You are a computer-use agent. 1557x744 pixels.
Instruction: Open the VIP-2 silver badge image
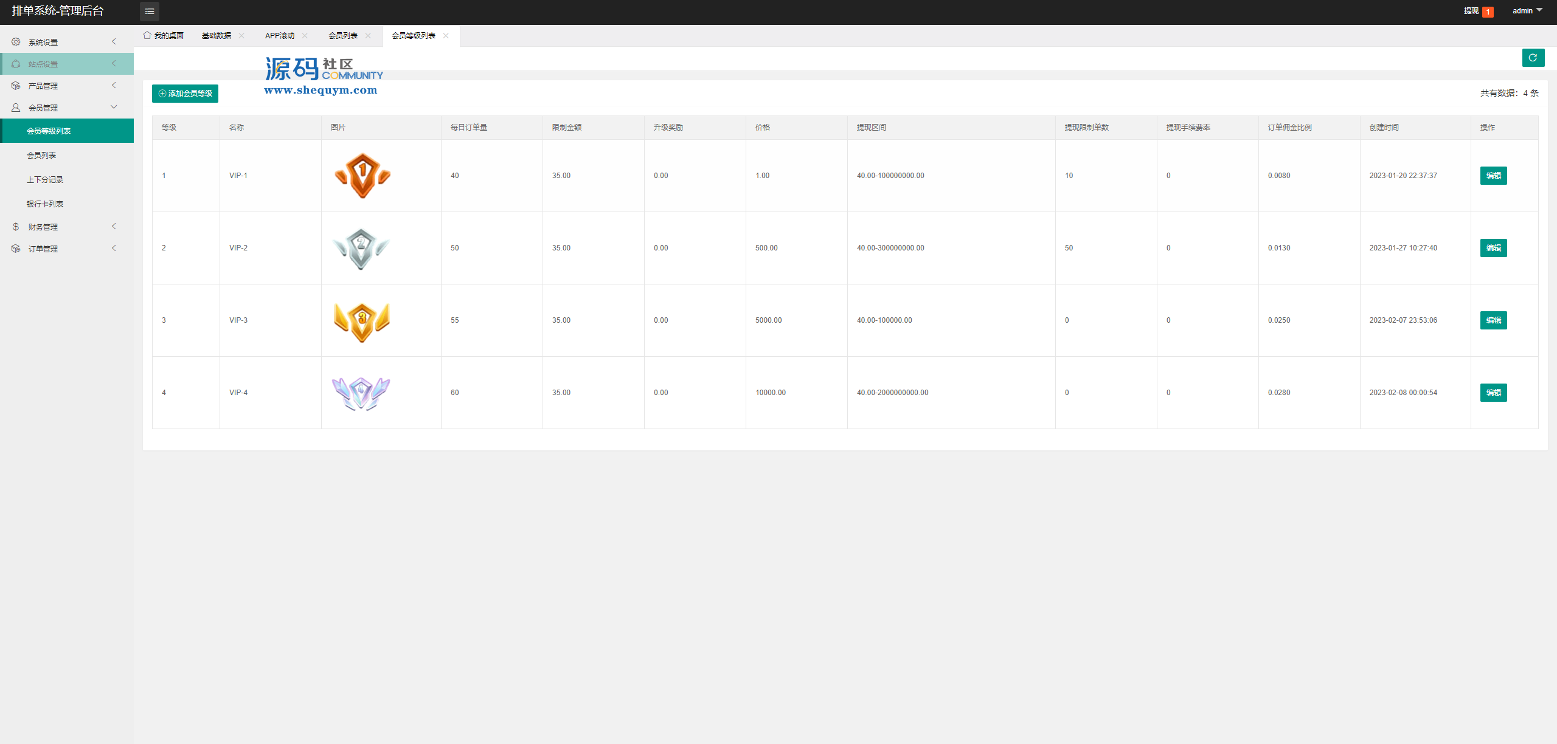pos(361,249)
